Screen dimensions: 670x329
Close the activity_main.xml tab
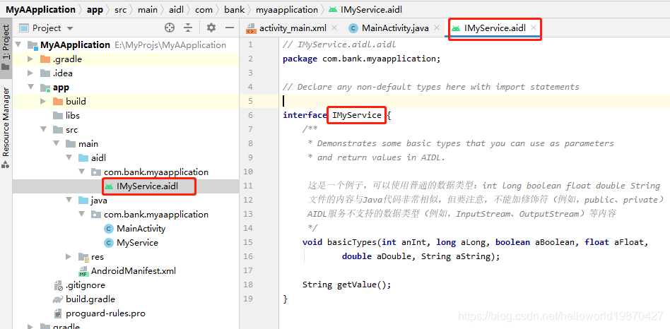coord(334,28)
